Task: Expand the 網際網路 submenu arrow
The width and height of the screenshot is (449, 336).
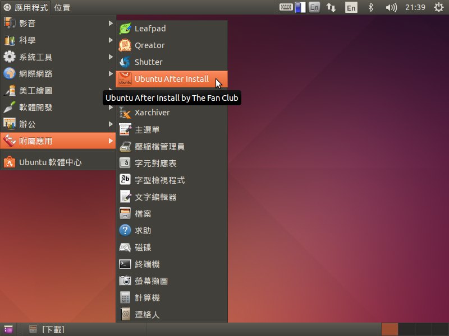Action: (111, 74)
